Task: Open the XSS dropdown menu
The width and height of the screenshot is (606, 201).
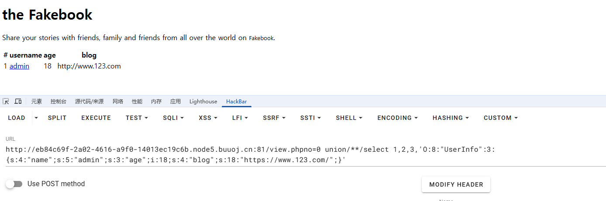Action: tap(208, 118)
